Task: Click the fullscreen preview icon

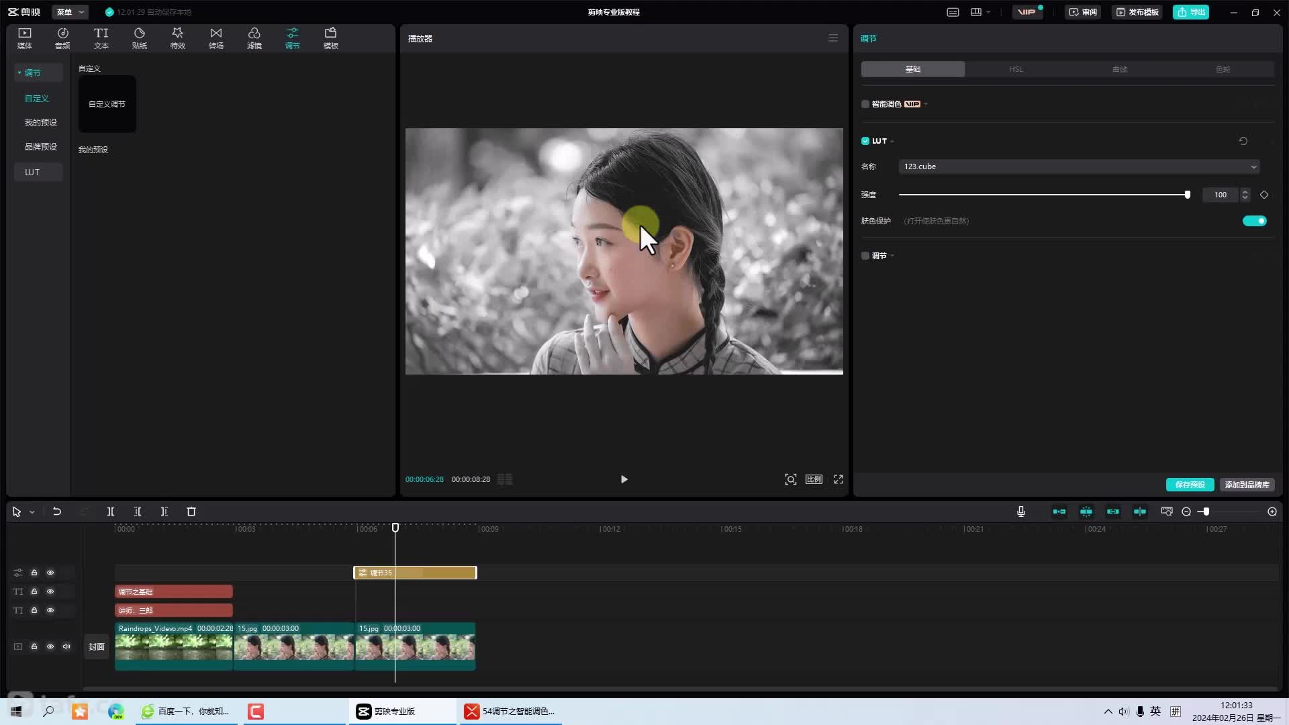Action: click(x=839, y=479)
